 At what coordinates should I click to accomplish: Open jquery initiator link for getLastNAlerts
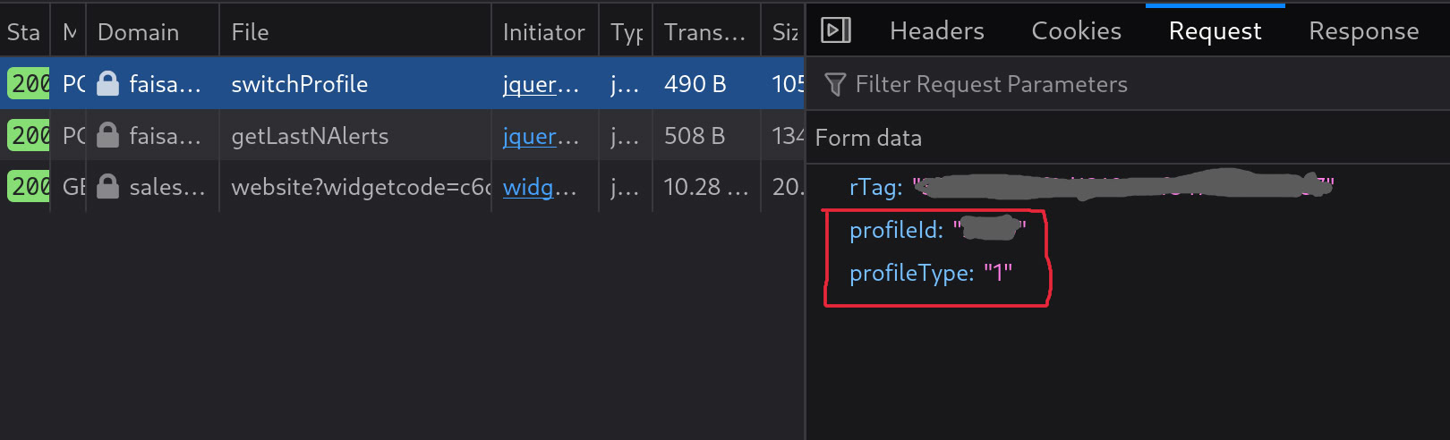(541, 136)
